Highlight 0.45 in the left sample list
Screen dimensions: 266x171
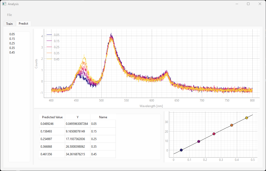(x=12, y=52)
